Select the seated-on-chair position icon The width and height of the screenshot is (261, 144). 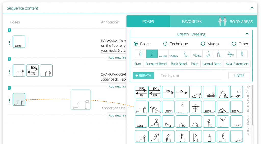[219, 54]
